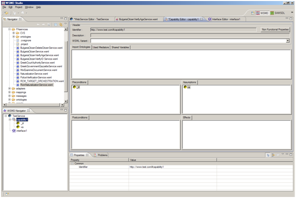Screen dimensions: 296x198
Task: Click Show Advanced Properties icon
Action: (x=273, y=155)
